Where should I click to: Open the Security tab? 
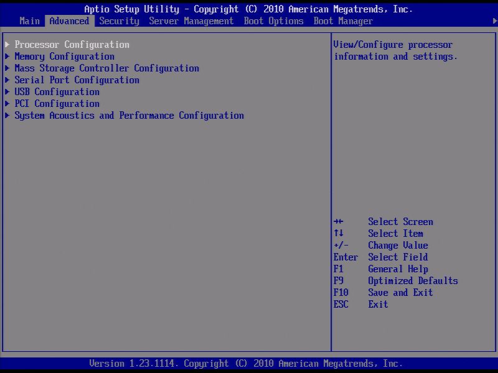click(x=119, y=21)
